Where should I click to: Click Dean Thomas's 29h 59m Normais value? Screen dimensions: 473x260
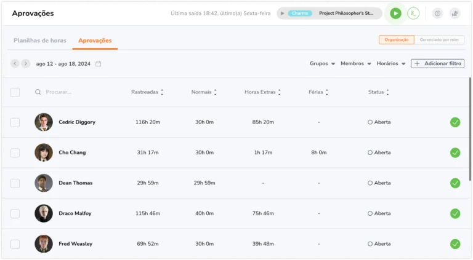204,183
